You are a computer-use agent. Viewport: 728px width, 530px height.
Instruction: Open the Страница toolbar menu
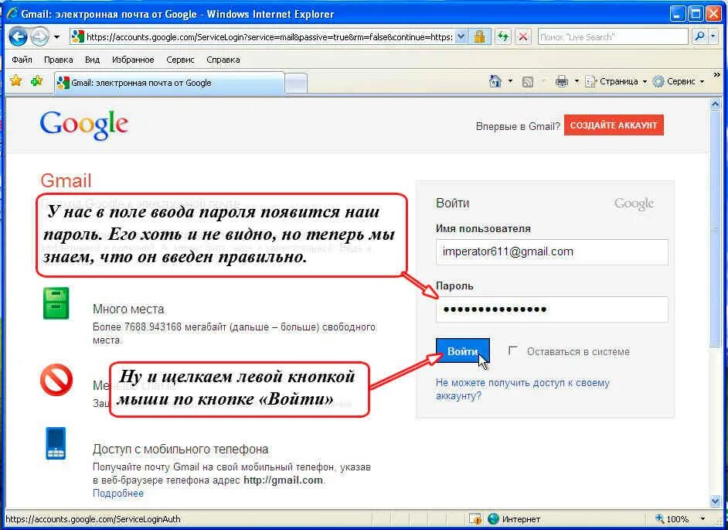[x=616, y=81]
